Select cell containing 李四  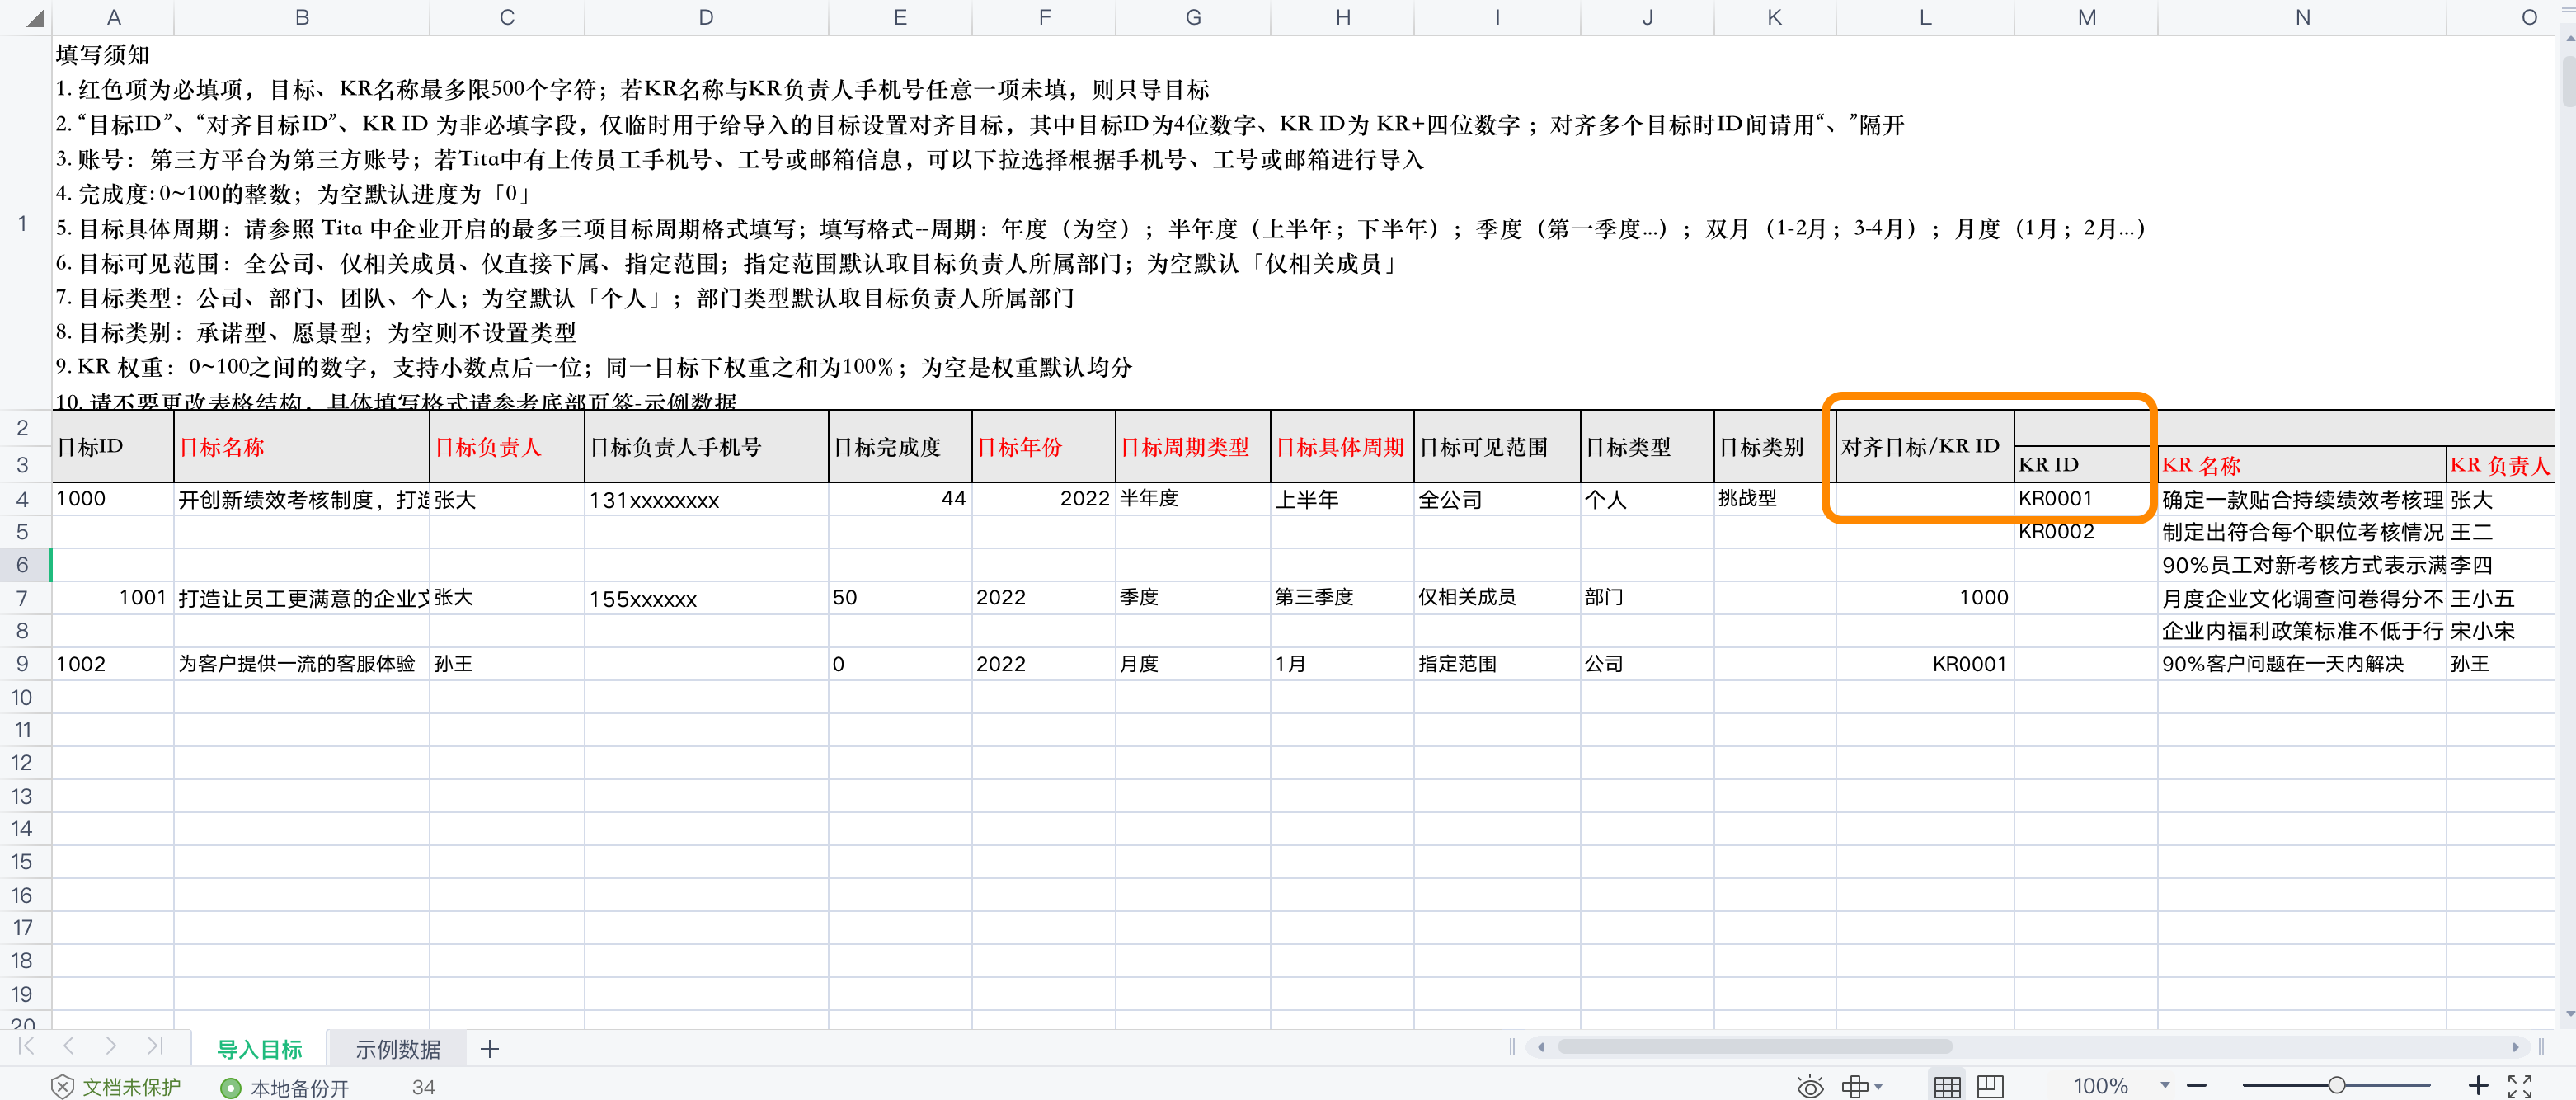(x=2500, y=565)
